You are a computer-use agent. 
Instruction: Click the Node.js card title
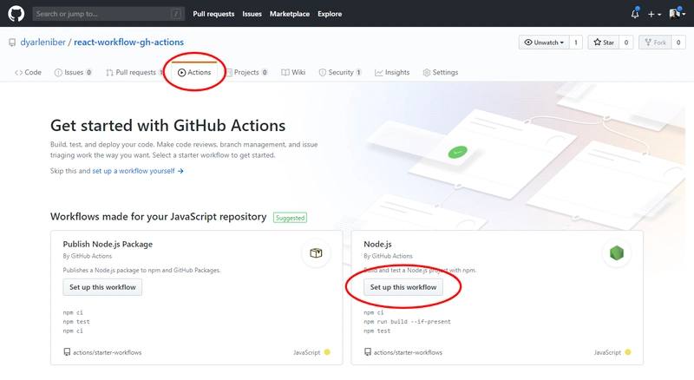click(x=377, y=244)
